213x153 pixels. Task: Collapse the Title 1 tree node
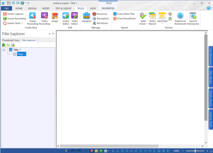tap(4, 50)
